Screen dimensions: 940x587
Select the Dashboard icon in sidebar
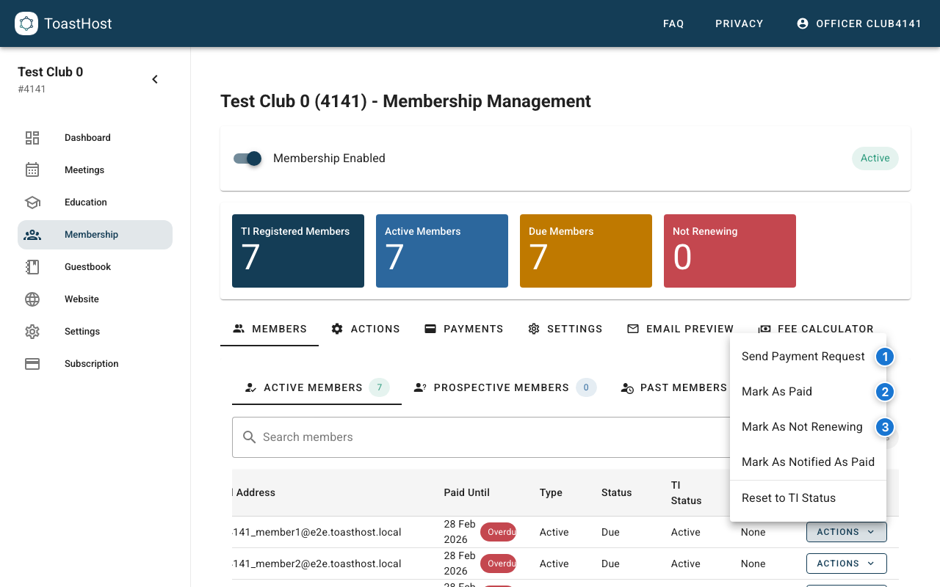tap(32, 137)
